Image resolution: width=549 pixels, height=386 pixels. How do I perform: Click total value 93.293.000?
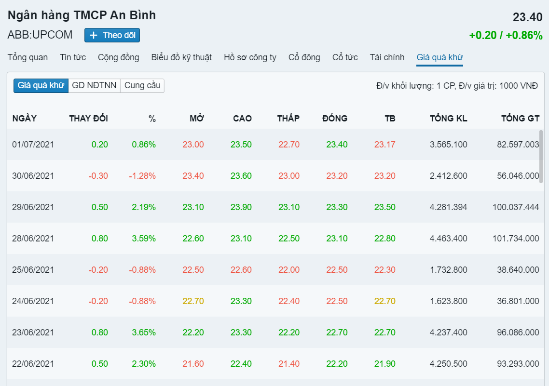518,364
